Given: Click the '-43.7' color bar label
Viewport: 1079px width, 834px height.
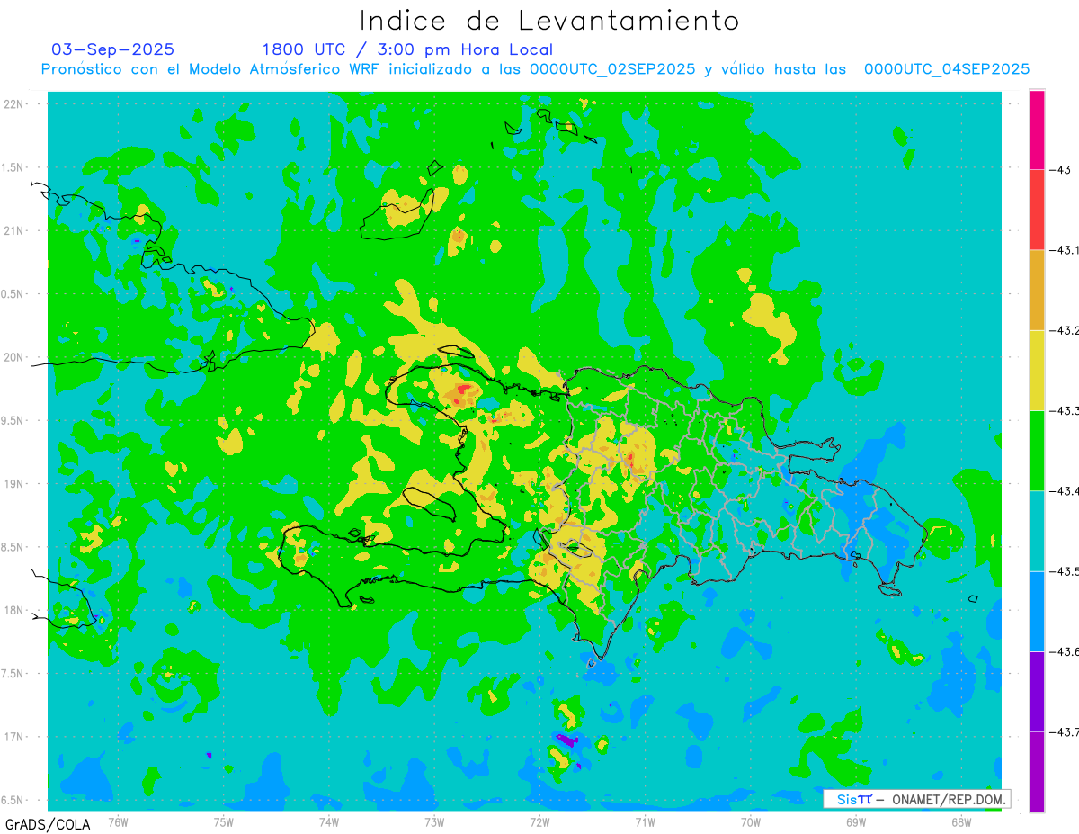Looking at the screenshot, I should (1065, 731).
